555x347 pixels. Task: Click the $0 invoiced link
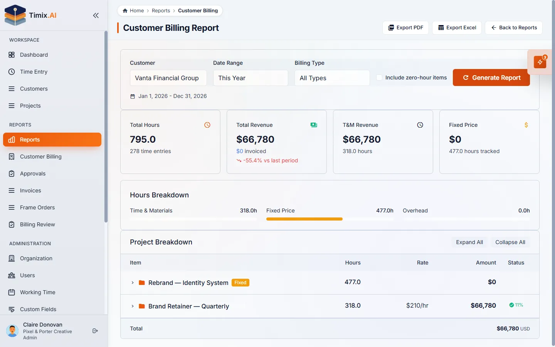pos(251,151)
